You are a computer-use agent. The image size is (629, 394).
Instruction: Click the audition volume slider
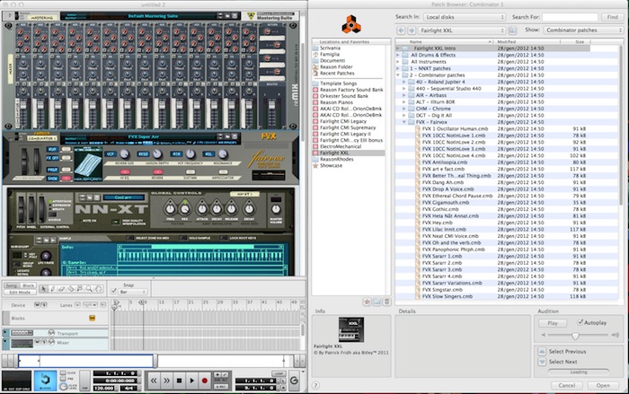coord(575,334)
